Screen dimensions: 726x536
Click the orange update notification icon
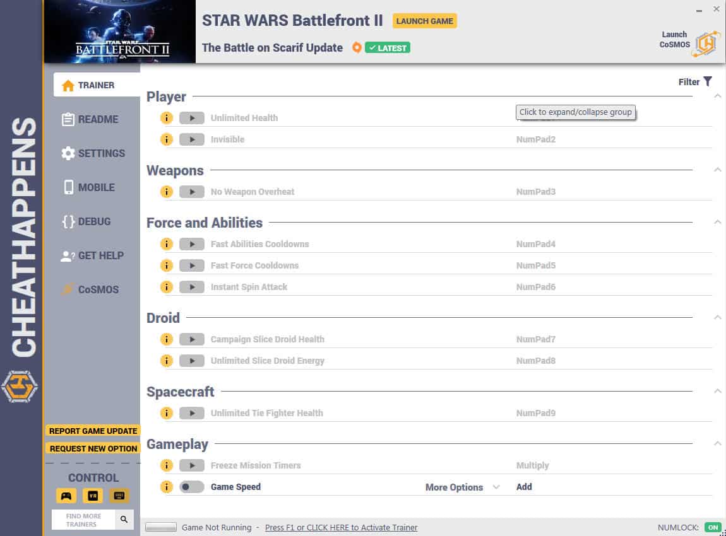[x=357, y=47]
